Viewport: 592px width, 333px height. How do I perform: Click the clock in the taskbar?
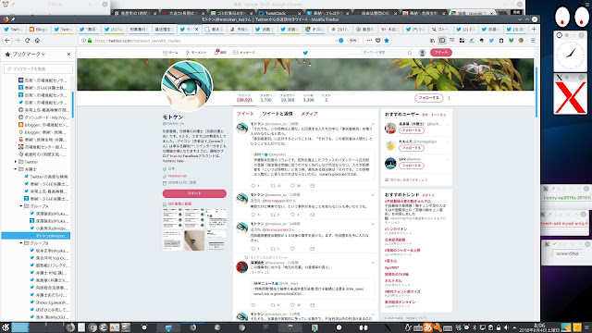[539, 327]
